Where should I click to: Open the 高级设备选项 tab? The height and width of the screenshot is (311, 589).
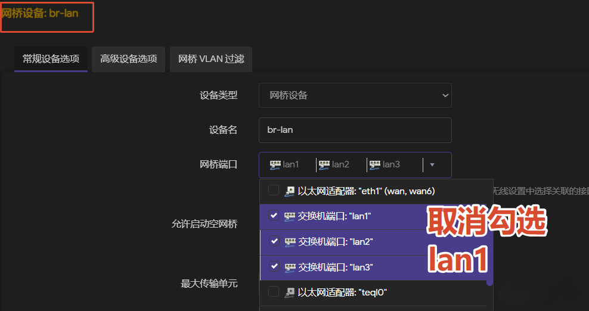(128, 59)
